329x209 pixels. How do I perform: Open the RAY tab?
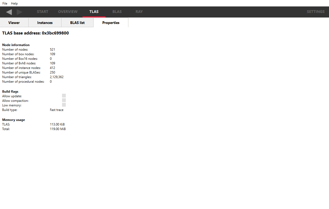pyautogui.click(x=139, y=12)
